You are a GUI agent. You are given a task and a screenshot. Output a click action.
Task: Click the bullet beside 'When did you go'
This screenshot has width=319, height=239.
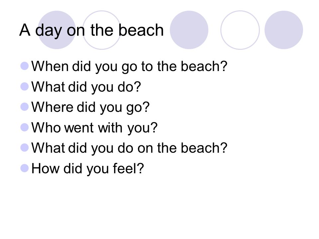pyautogui.click(x=25, y=66)
